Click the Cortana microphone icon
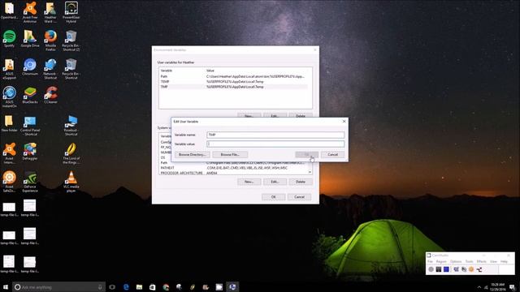Viewport: 520px width, 292px height. point(100,287)
